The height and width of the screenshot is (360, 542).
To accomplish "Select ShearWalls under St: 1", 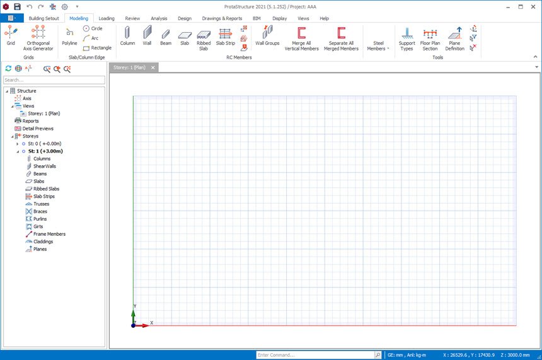I will [x=45, y=166].
